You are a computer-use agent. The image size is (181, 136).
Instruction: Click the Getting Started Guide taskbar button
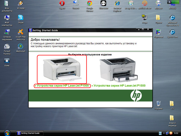30,133
